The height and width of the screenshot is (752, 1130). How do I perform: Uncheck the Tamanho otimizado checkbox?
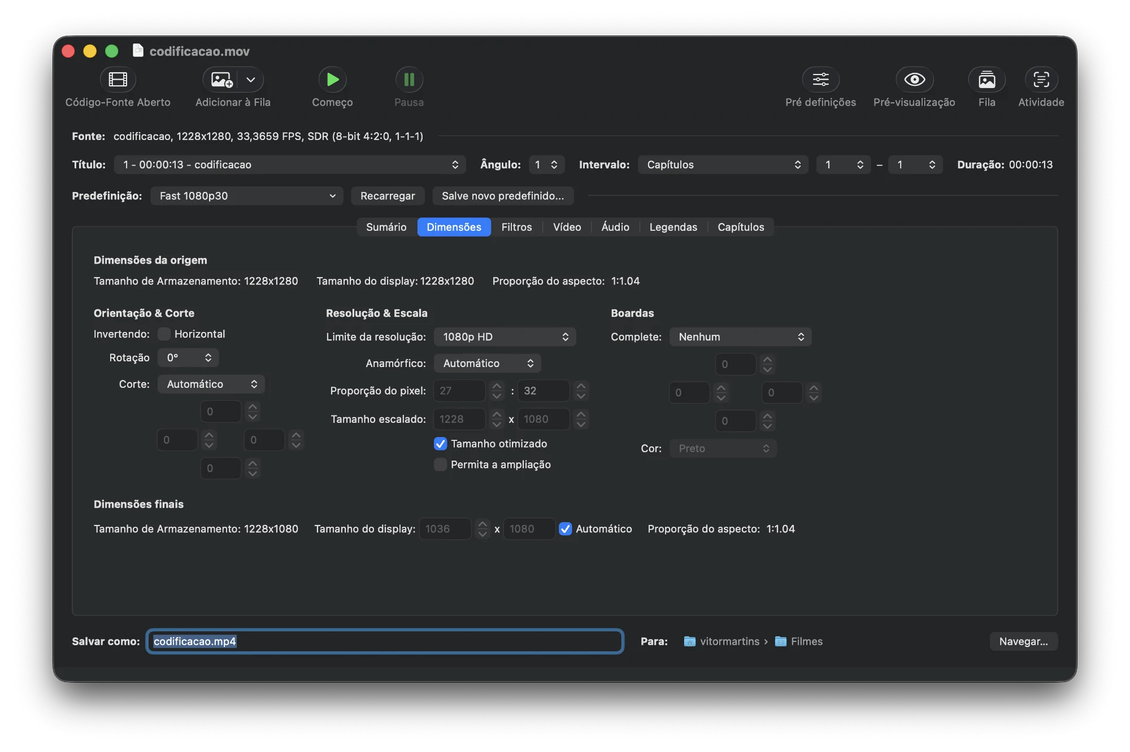pos(441,444)
